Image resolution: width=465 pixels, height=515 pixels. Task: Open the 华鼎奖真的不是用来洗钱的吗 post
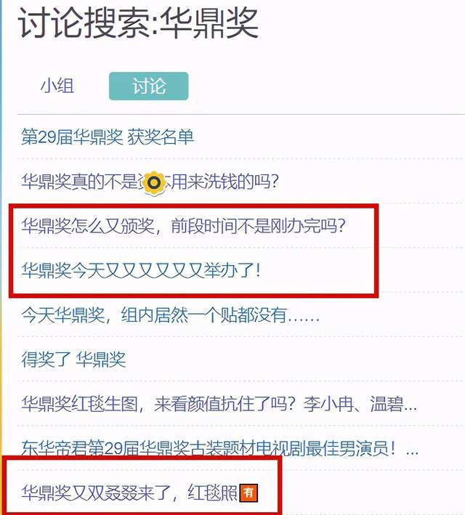coord(150,182)
